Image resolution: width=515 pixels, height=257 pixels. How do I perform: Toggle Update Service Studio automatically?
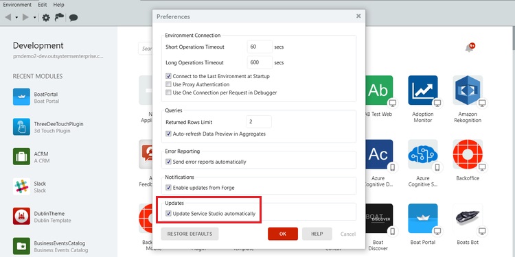coord(168,214)
